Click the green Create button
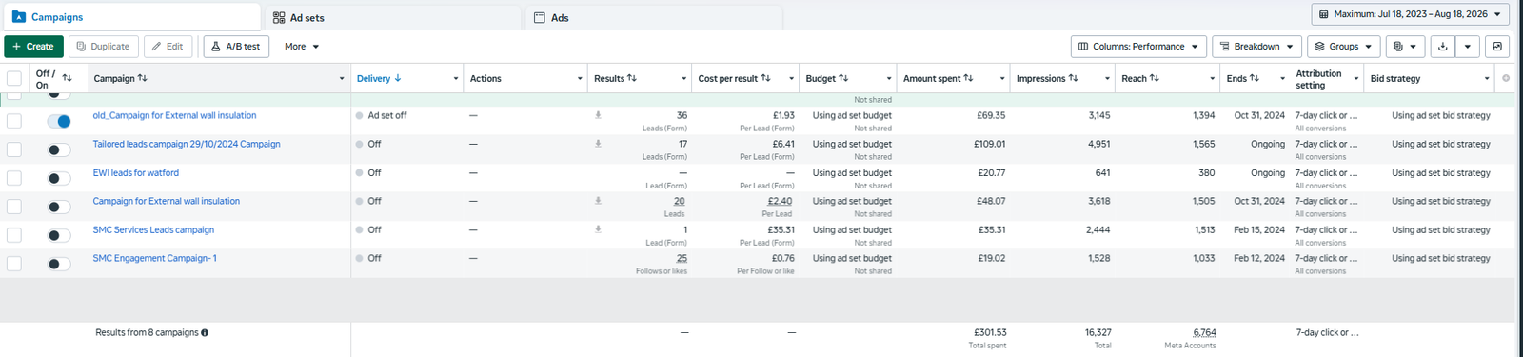 [34, 46]
